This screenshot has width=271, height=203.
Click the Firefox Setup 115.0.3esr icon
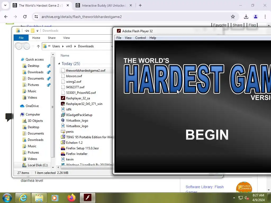coord(63,148)
